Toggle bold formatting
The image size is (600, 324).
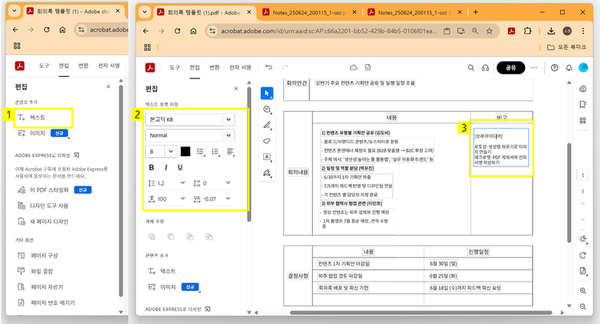[151, 167]
